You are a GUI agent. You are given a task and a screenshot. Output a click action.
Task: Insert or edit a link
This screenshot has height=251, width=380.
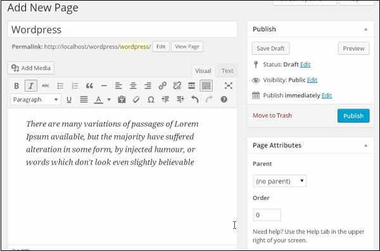tap(162, 86)
